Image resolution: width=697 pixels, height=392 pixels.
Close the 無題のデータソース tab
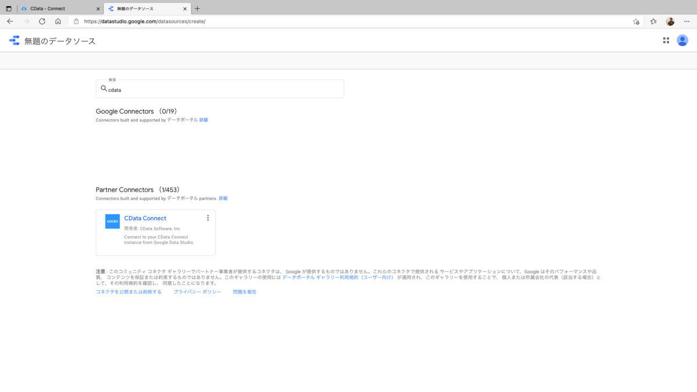click(x=185, y=9)
